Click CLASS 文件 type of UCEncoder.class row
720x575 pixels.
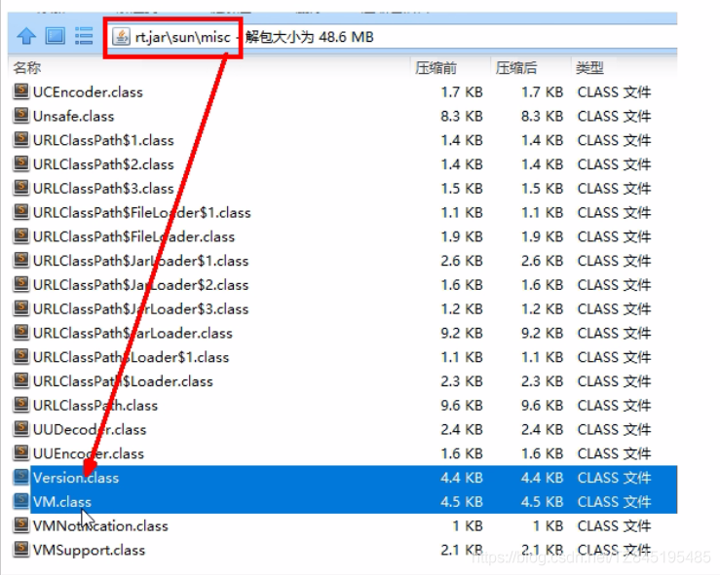(x=614, y=92)
